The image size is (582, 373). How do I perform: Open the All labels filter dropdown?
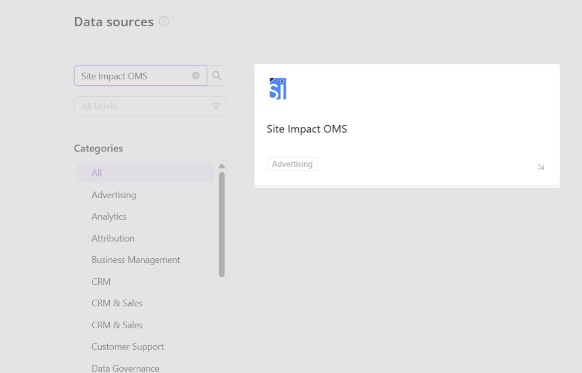[x=150, y=106]
